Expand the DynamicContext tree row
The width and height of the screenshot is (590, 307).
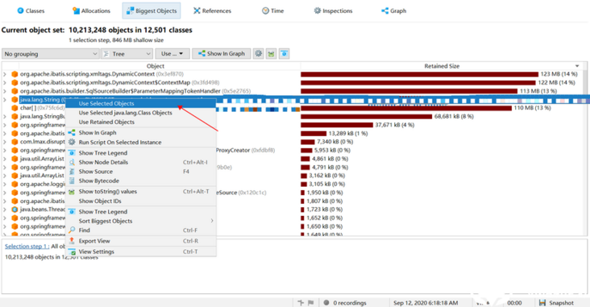point(5,74)
